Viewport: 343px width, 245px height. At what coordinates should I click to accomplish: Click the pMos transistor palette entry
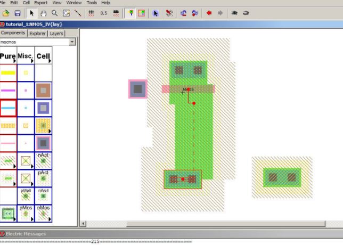(x=26, y=213)
